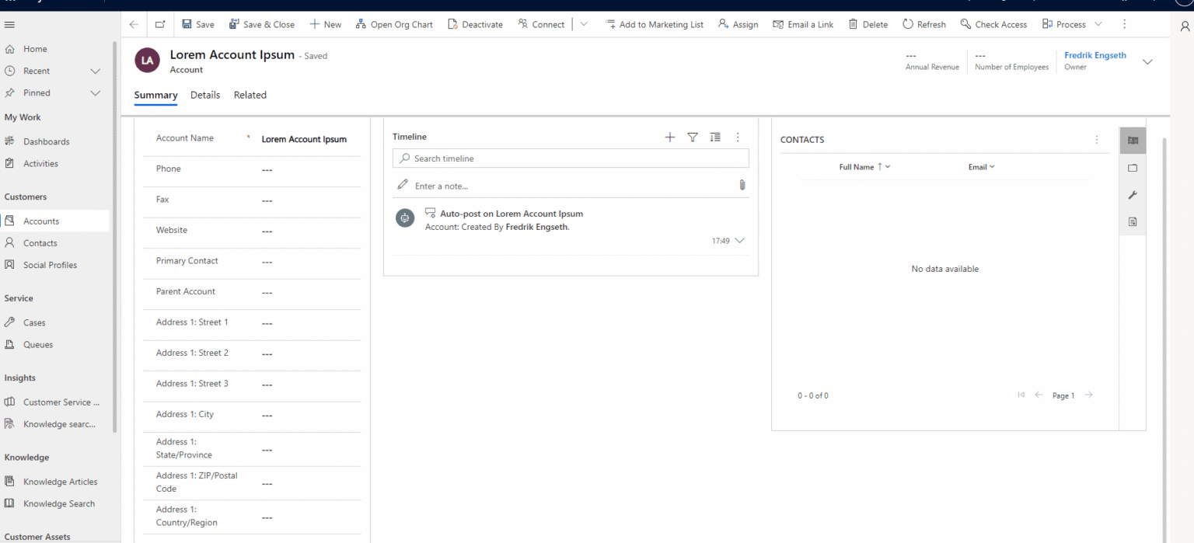Open Fredrik Engseth owner link
This screenshot has height=543, width=1194.
[x=1095, y=54]
